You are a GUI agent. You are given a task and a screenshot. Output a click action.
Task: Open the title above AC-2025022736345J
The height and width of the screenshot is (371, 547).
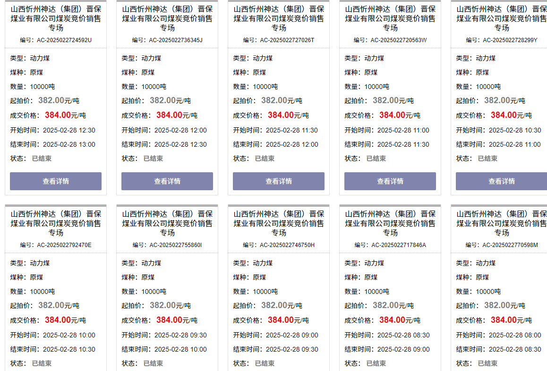point(167,18)
